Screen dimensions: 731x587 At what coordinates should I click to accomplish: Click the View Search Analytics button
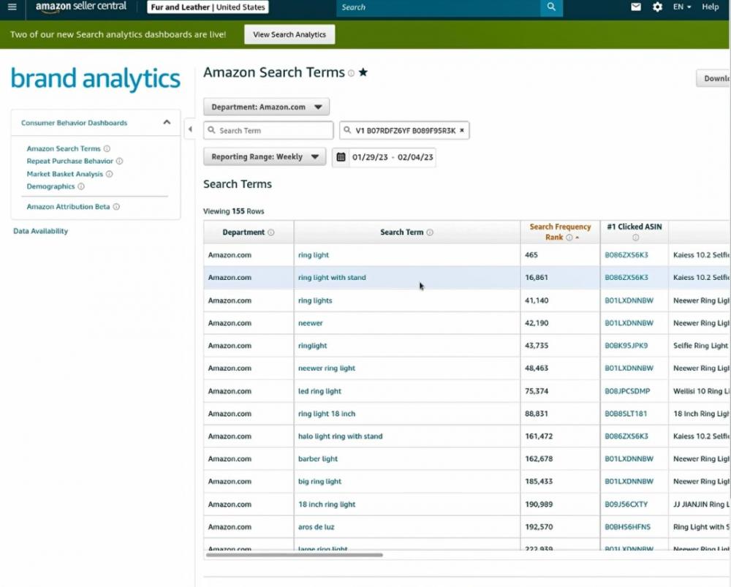click(x=289, y=34)
